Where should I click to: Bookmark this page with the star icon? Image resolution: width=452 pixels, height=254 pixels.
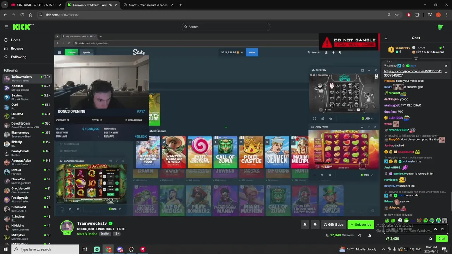pos(397,15)
